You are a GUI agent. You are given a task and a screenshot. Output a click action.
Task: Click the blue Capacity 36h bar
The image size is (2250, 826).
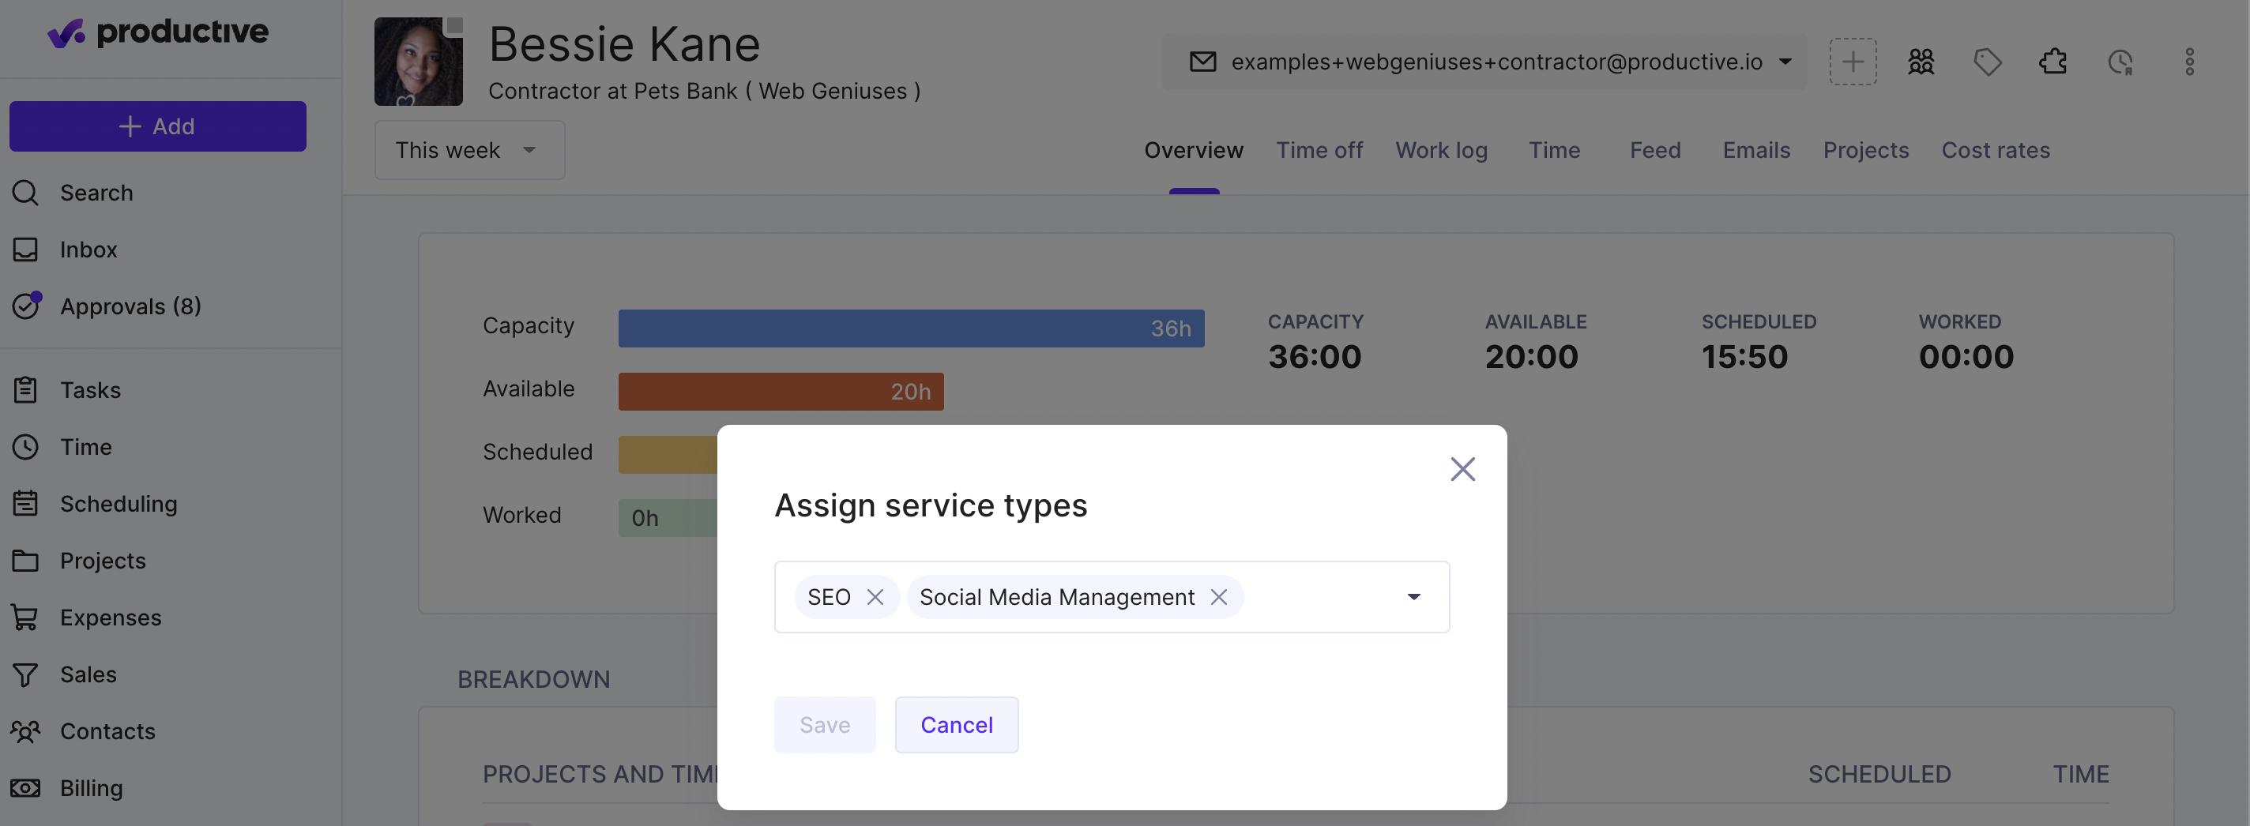pyautogui.click(x=911, y=329)
